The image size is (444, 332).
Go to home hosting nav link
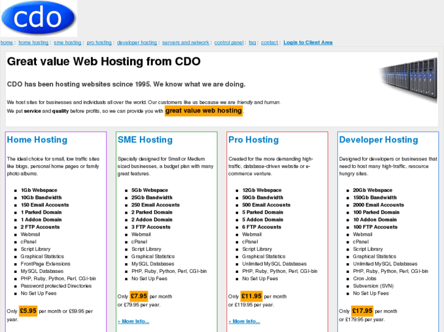click(x=34, y=43)
